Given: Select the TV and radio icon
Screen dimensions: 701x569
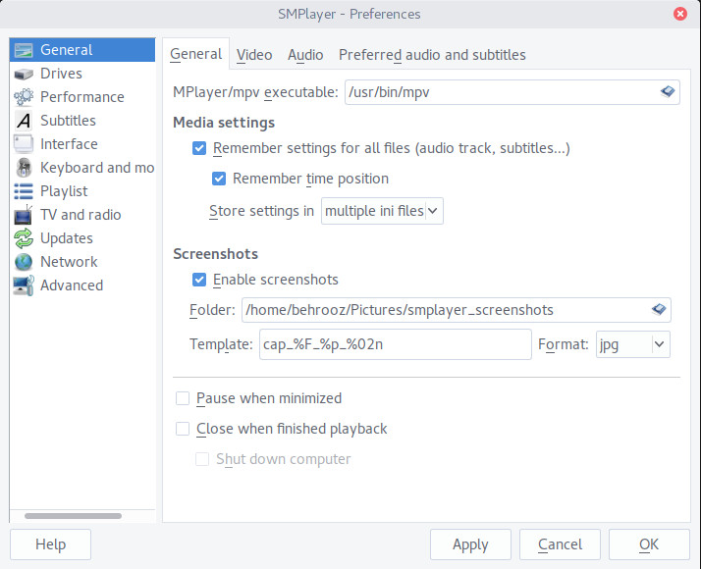Looking at the screenshot, I should pyautogui.click(x=24, y=215).
